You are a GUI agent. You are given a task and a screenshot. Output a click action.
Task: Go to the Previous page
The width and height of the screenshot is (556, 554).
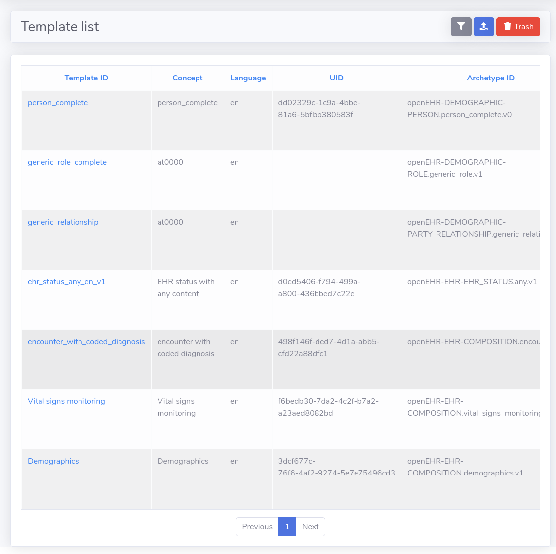point(257,527)
